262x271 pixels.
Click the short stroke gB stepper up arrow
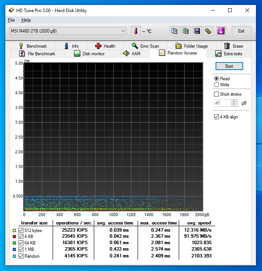234,101
